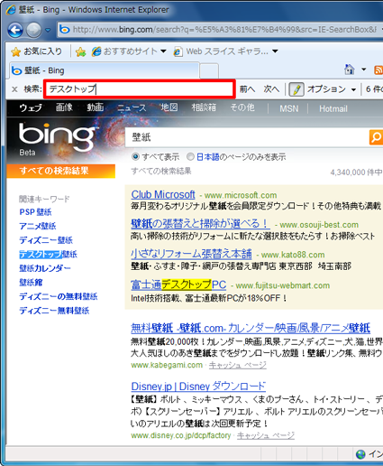Image resolution: width=383 pixels, height=466 pixels.
Task: Open アニメ壁紙 related keyword
Action: (38, 226)
